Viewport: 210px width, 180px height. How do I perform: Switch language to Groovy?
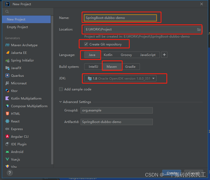126,55
